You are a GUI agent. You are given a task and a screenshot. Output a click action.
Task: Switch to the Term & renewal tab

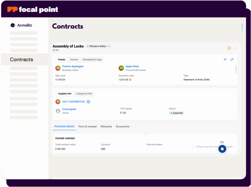87,127
